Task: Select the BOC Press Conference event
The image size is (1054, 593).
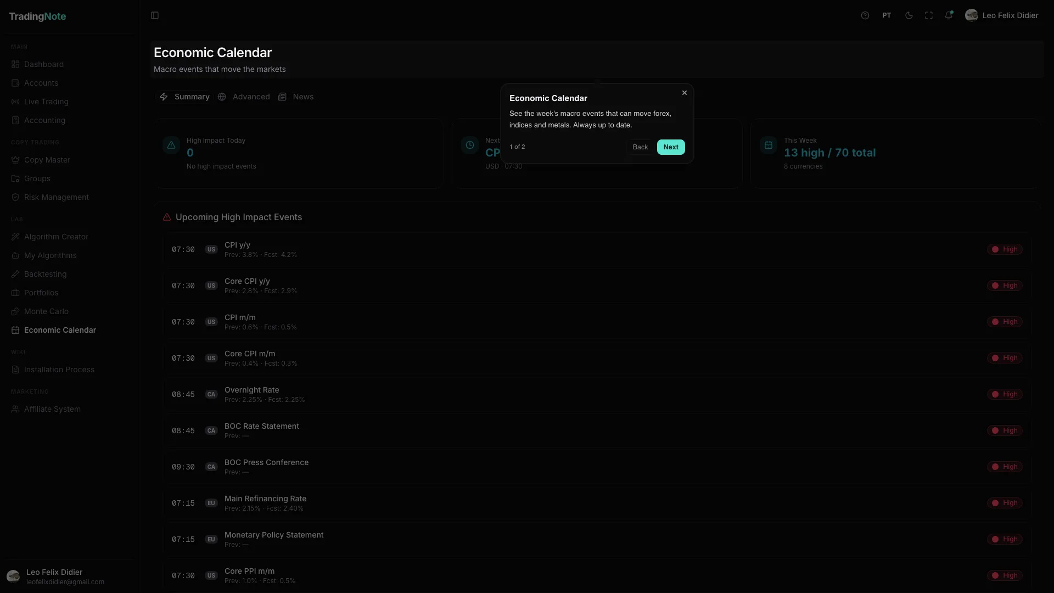Action: click(597, 467)
